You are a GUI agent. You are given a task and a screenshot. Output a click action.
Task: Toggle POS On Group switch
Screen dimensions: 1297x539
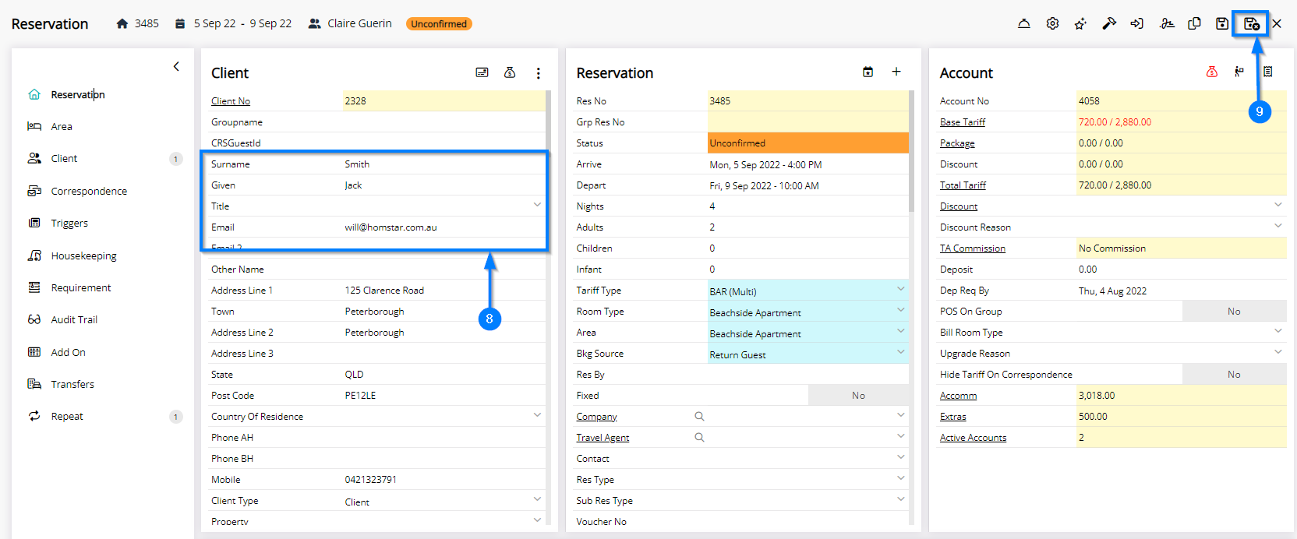(1233, 312)
